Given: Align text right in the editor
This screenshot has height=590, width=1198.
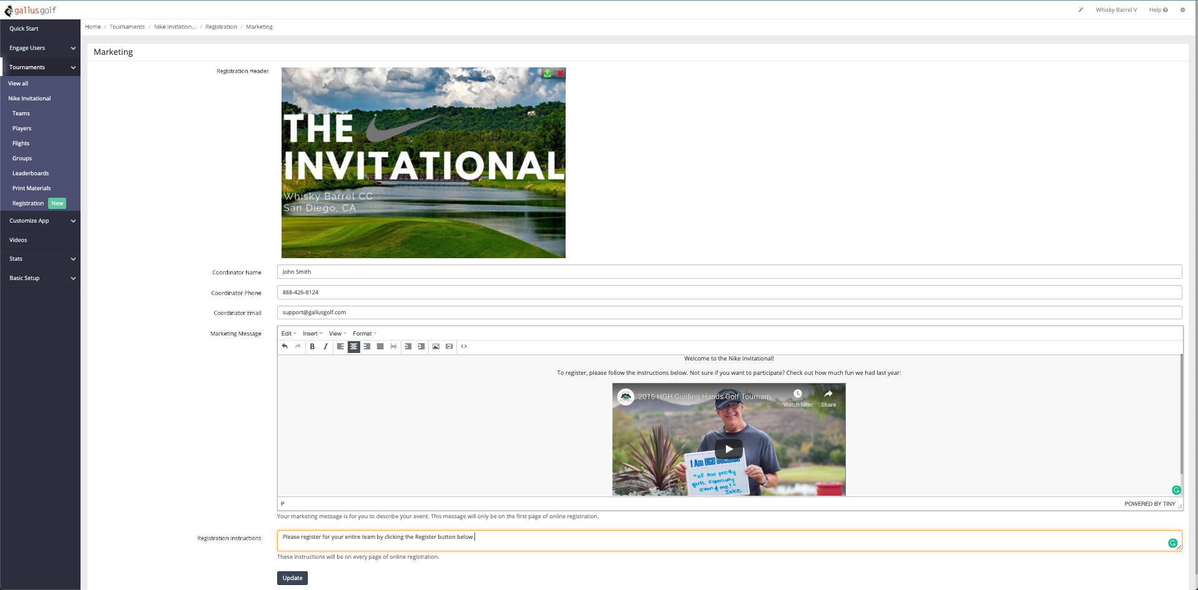Looking at the screenshot, I should coord(366,347).
